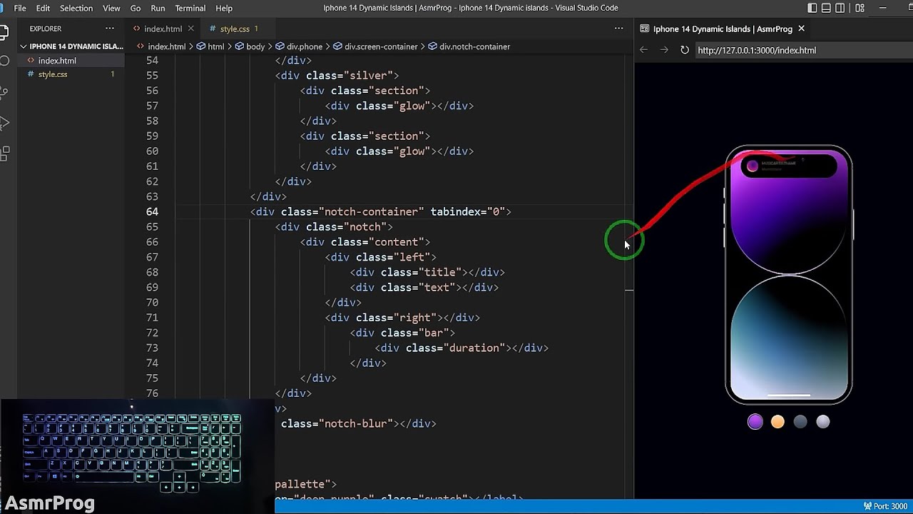Image resolution: width=913 pixels, height=514 pixels.
Task: Close the Iphone 14 Dynamic Islands preview tab
Action: pyautogui.click(x=801, y=29)
